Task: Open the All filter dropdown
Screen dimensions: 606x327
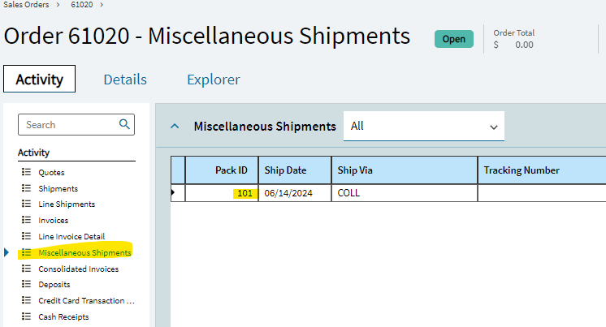Action: pos(423,127)
